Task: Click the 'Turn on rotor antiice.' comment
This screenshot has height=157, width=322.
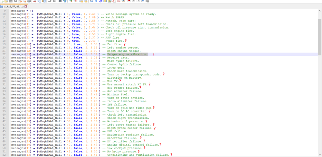Action: 126,98
